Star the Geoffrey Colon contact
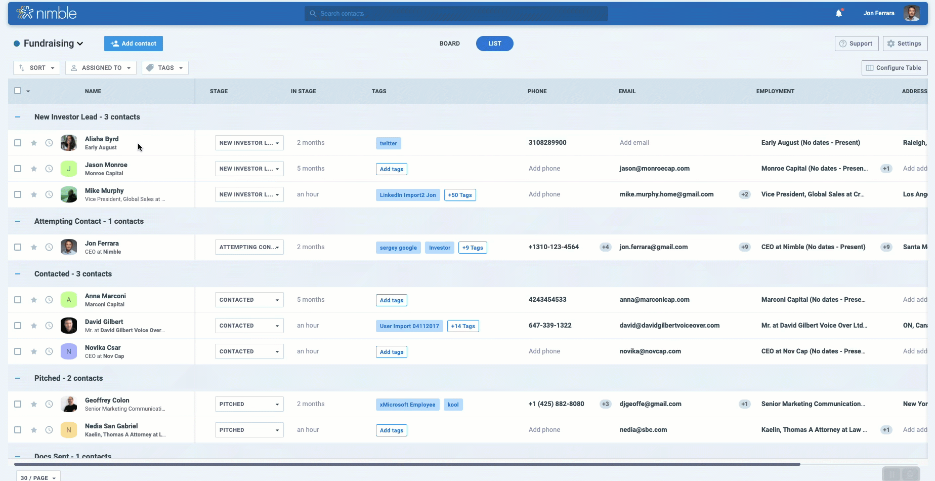The image size is (935, 481). (34, 404)
